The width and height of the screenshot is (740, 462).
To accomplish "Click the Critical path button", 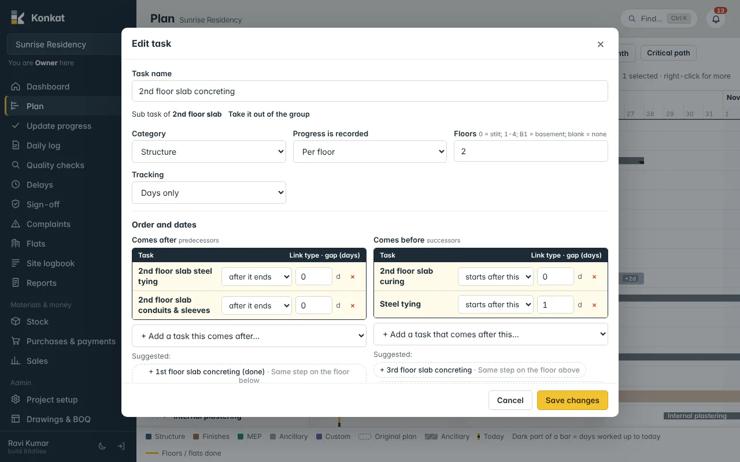I will (x=668, y=53).
